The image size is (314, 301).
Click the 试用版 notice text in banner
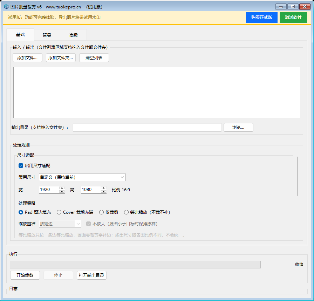coord(54,18)
